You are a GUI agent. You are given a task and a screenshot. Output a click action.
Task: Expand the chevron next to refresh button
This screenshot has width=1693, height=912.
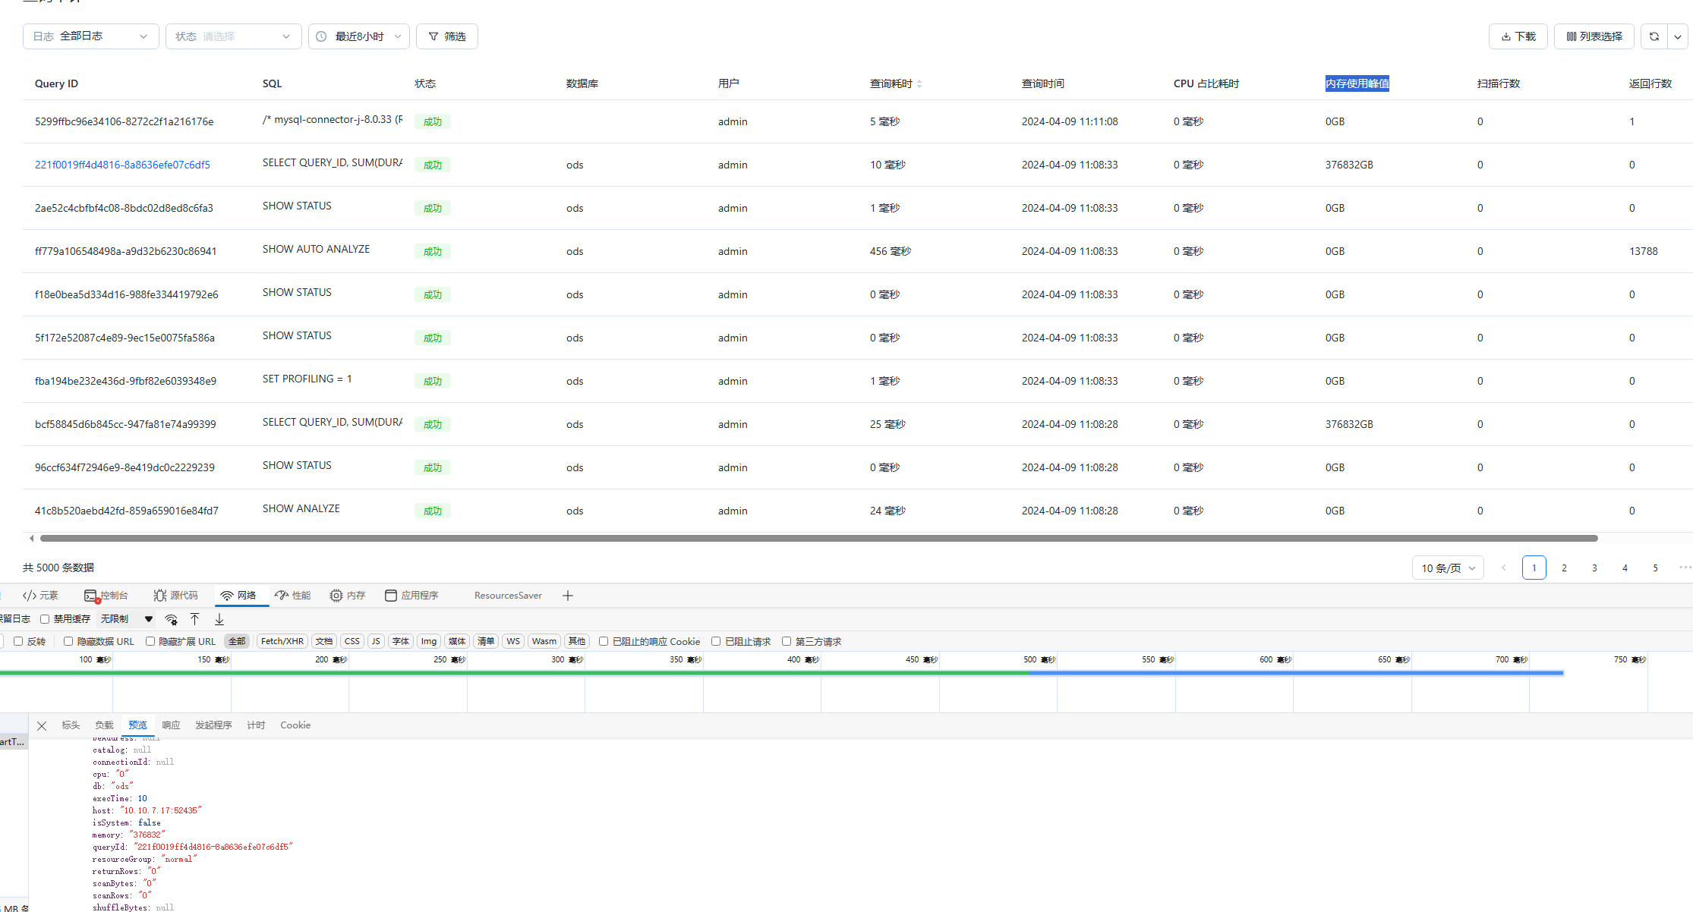tap(1678, 36)
